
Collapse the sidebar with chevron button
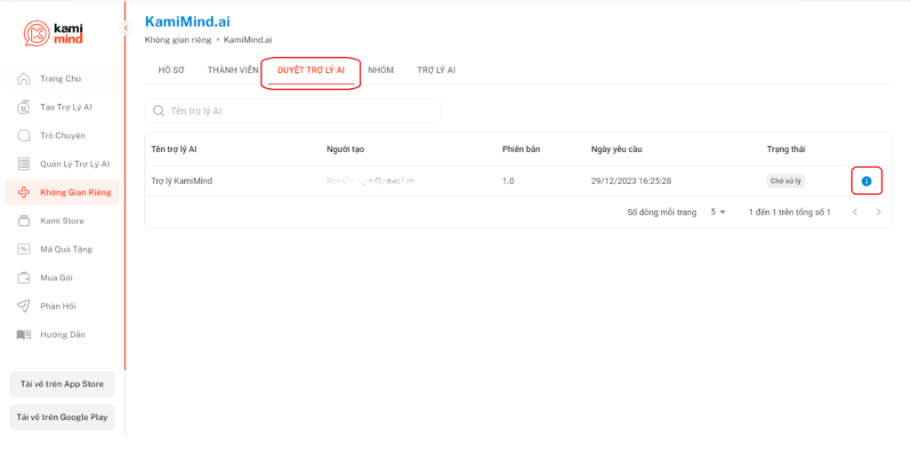click(125, 28)
